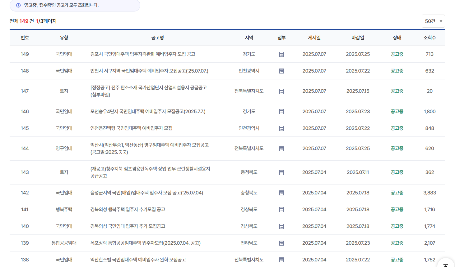This screenshot has width=455, height=267.
Task: Open attachment icon for notice 139
Action: (x=281, y=243)
